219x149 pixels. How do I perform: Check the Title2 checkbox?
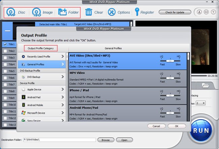click(5, 51)
